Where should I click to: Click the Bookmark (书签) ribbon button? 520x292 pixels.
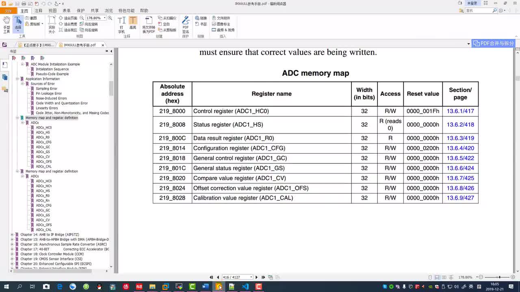(x=201, y=24)
